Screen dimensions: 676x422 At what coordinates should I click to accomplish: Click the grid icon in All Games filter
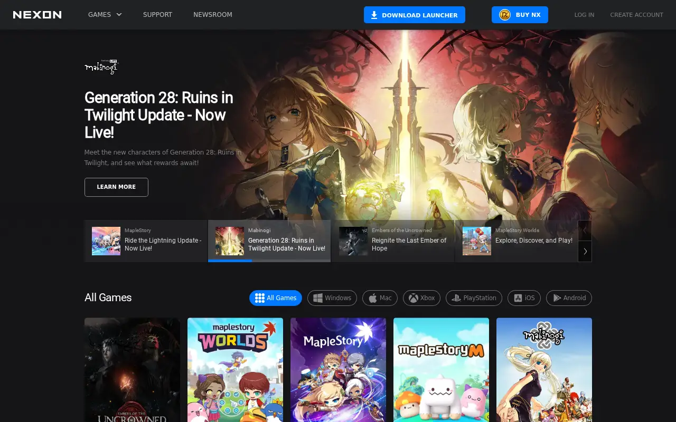259,298
